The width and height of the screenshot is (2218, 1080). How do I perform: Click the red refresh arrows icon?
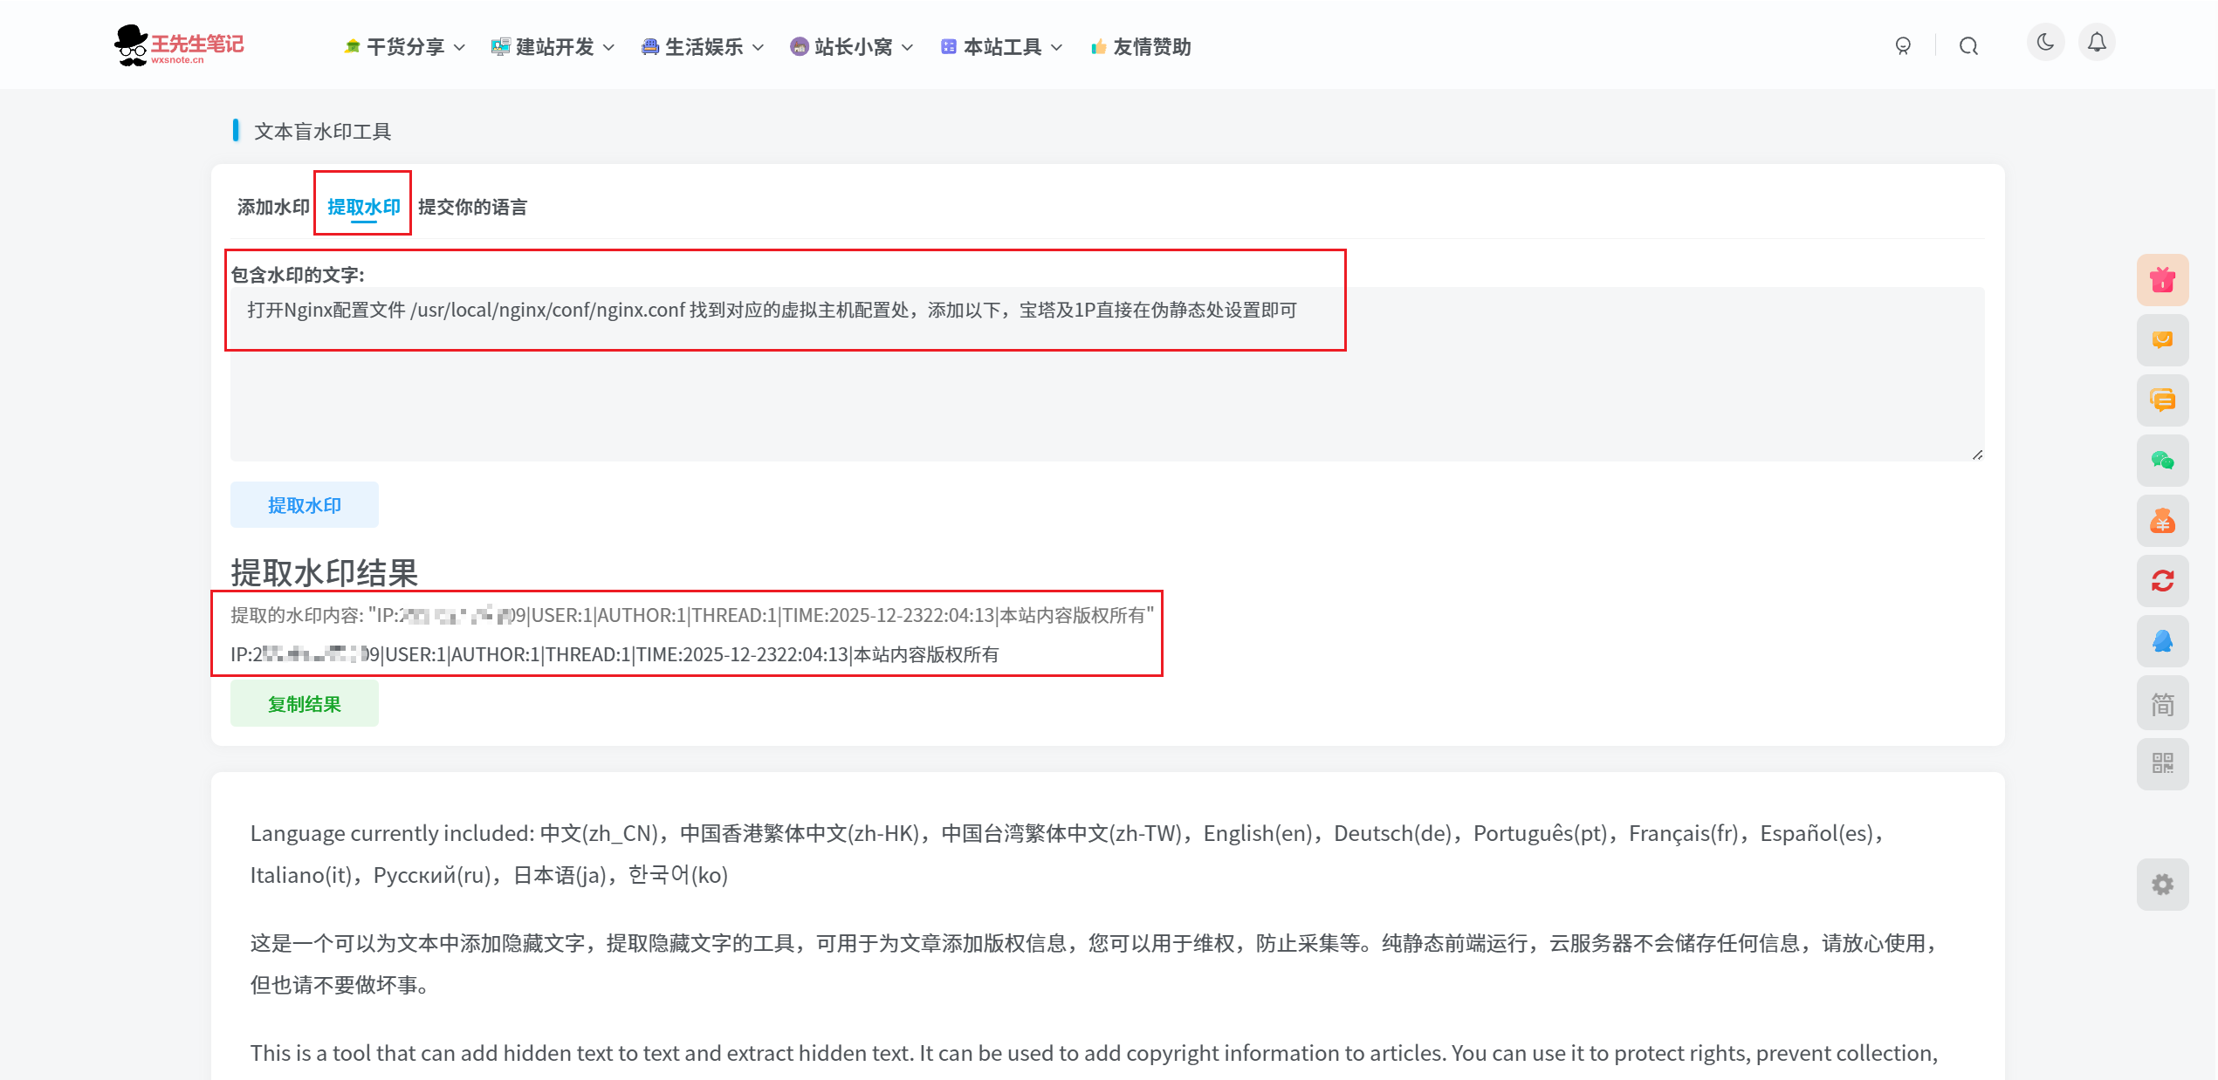[x=2161, y=581]
